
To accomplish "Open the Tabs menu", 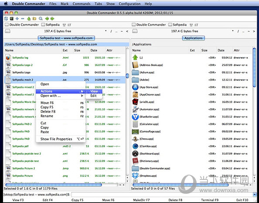I will [98, 3].
